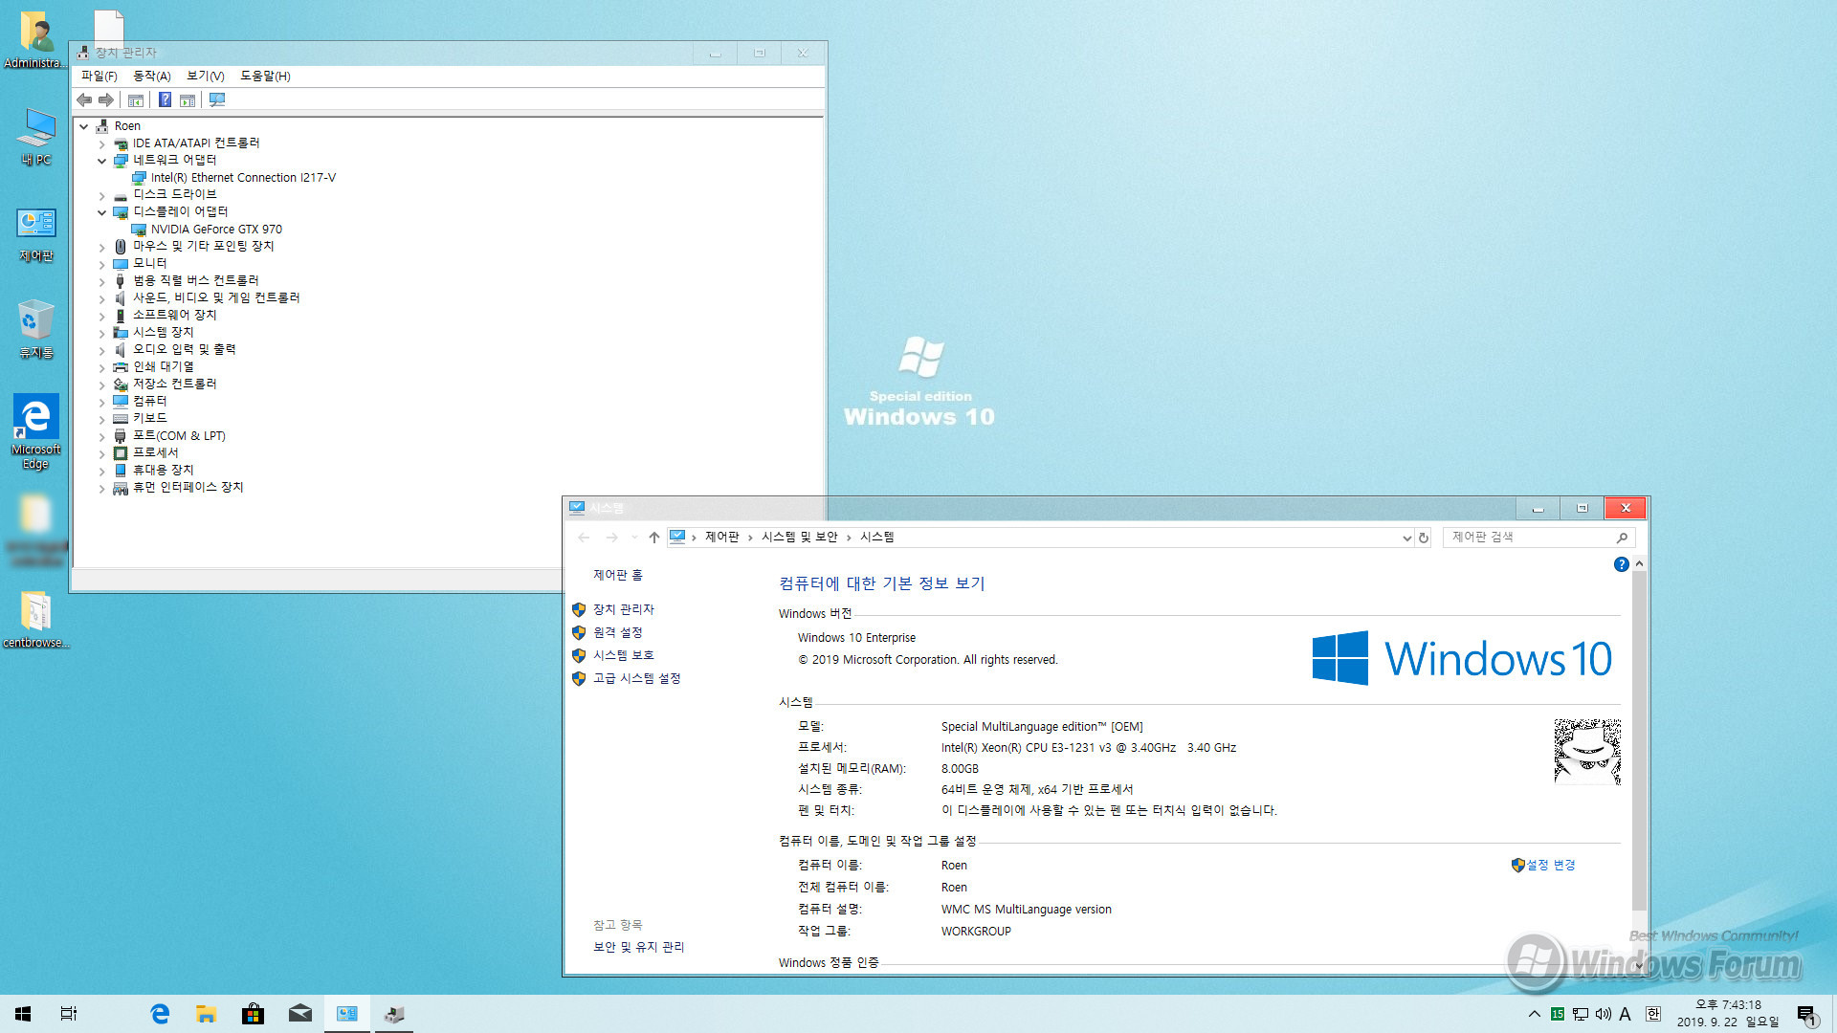1837x1033 pixels.
Task: Click the 휴지통 Recycle Bin desktop icon
Action: tap(36, 329)
